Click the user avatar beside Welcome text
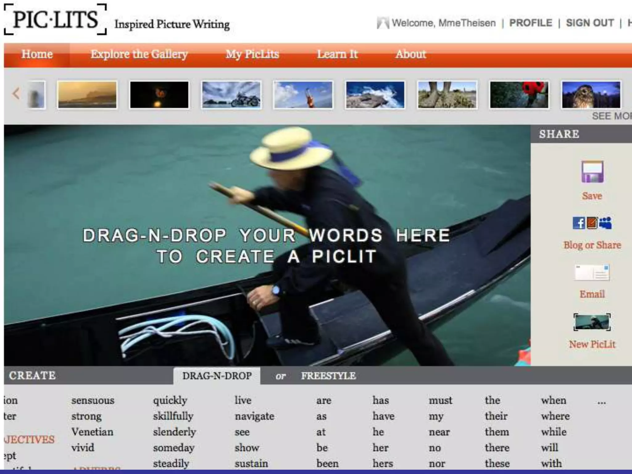This screenshot has height=474, width=632. pos(383,23)
